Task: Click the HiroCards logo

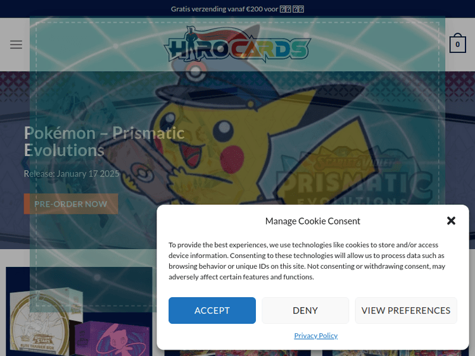Action: point(237,46)
